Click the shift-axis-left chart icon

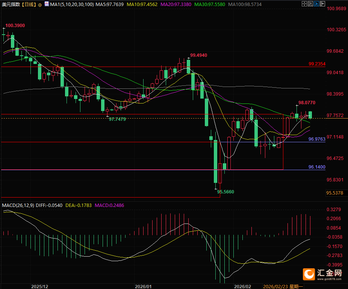[310, 4]
